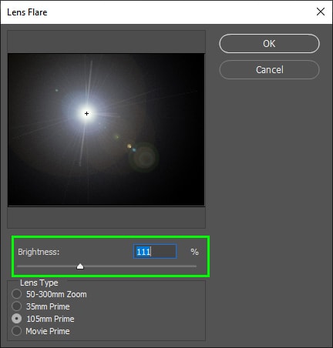Click the tiny teal flare dot in preview
This screenshot has height=348, width=333.
point(57,90)
